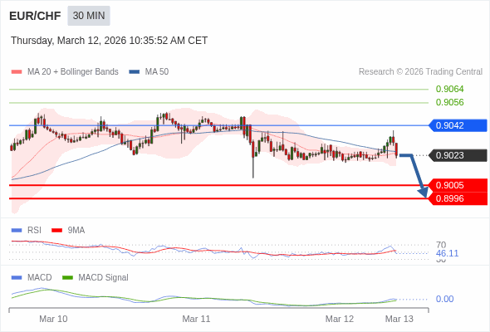Click the RSI legend swatch
This screenshot has height=332, width=490.
point(17,231)
